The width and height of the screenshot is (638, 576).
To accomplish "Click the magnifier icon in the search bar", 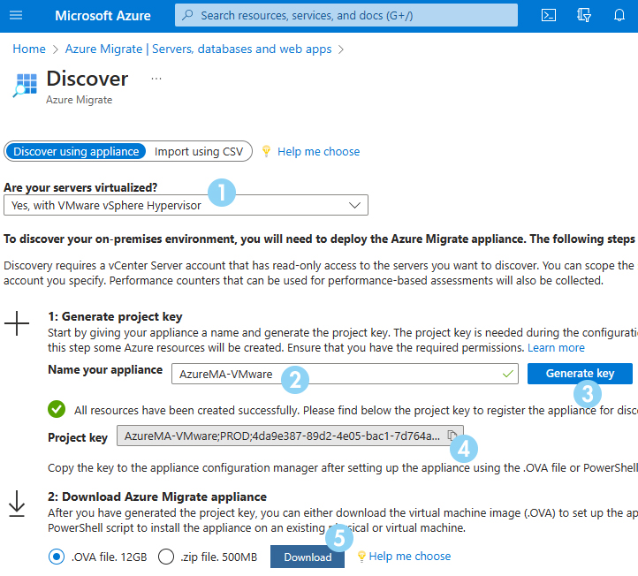I will pos(187,15).
